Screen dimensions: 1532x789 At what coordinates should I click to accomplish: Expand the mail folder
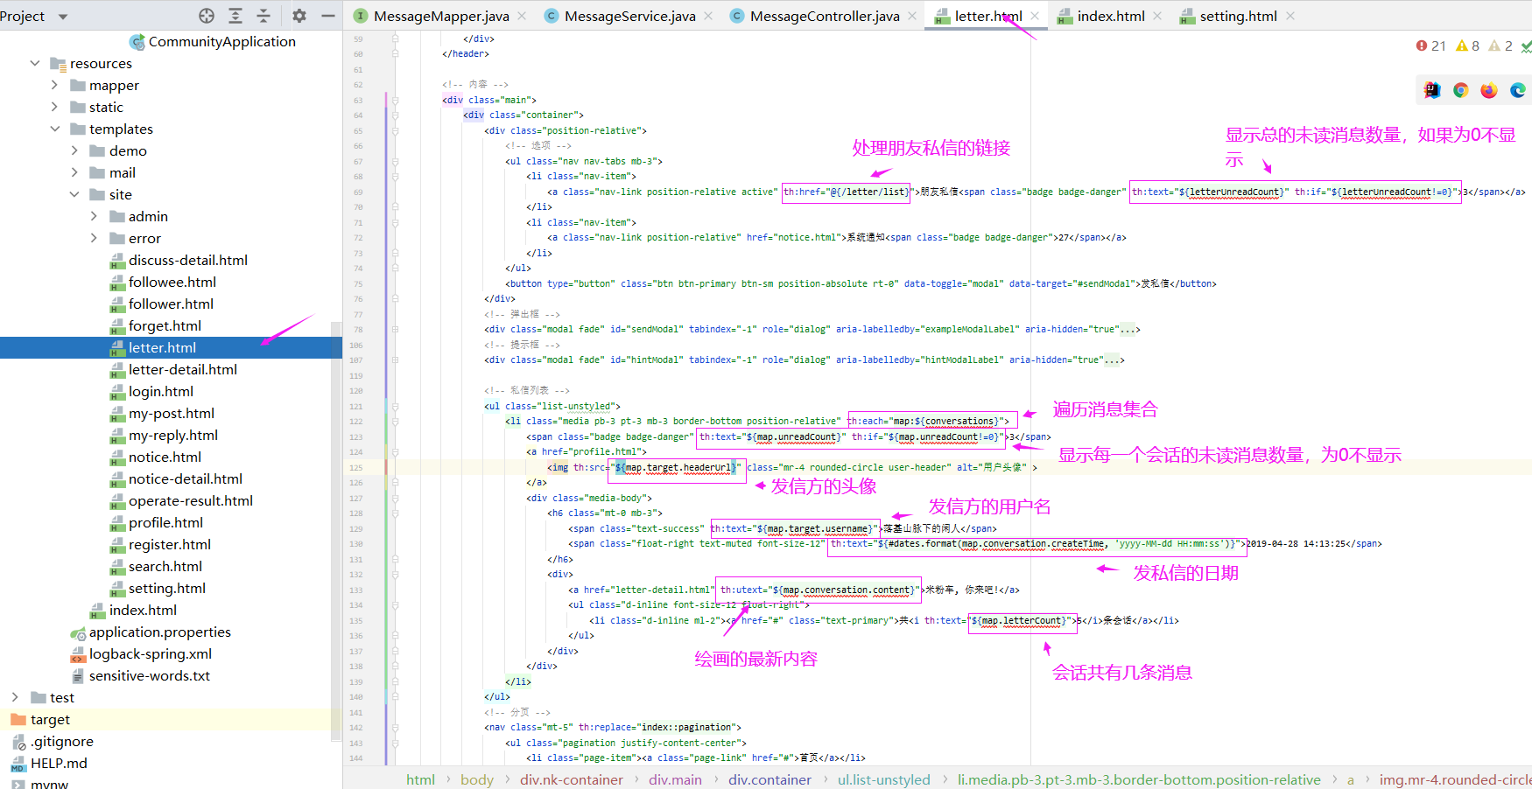74,172
